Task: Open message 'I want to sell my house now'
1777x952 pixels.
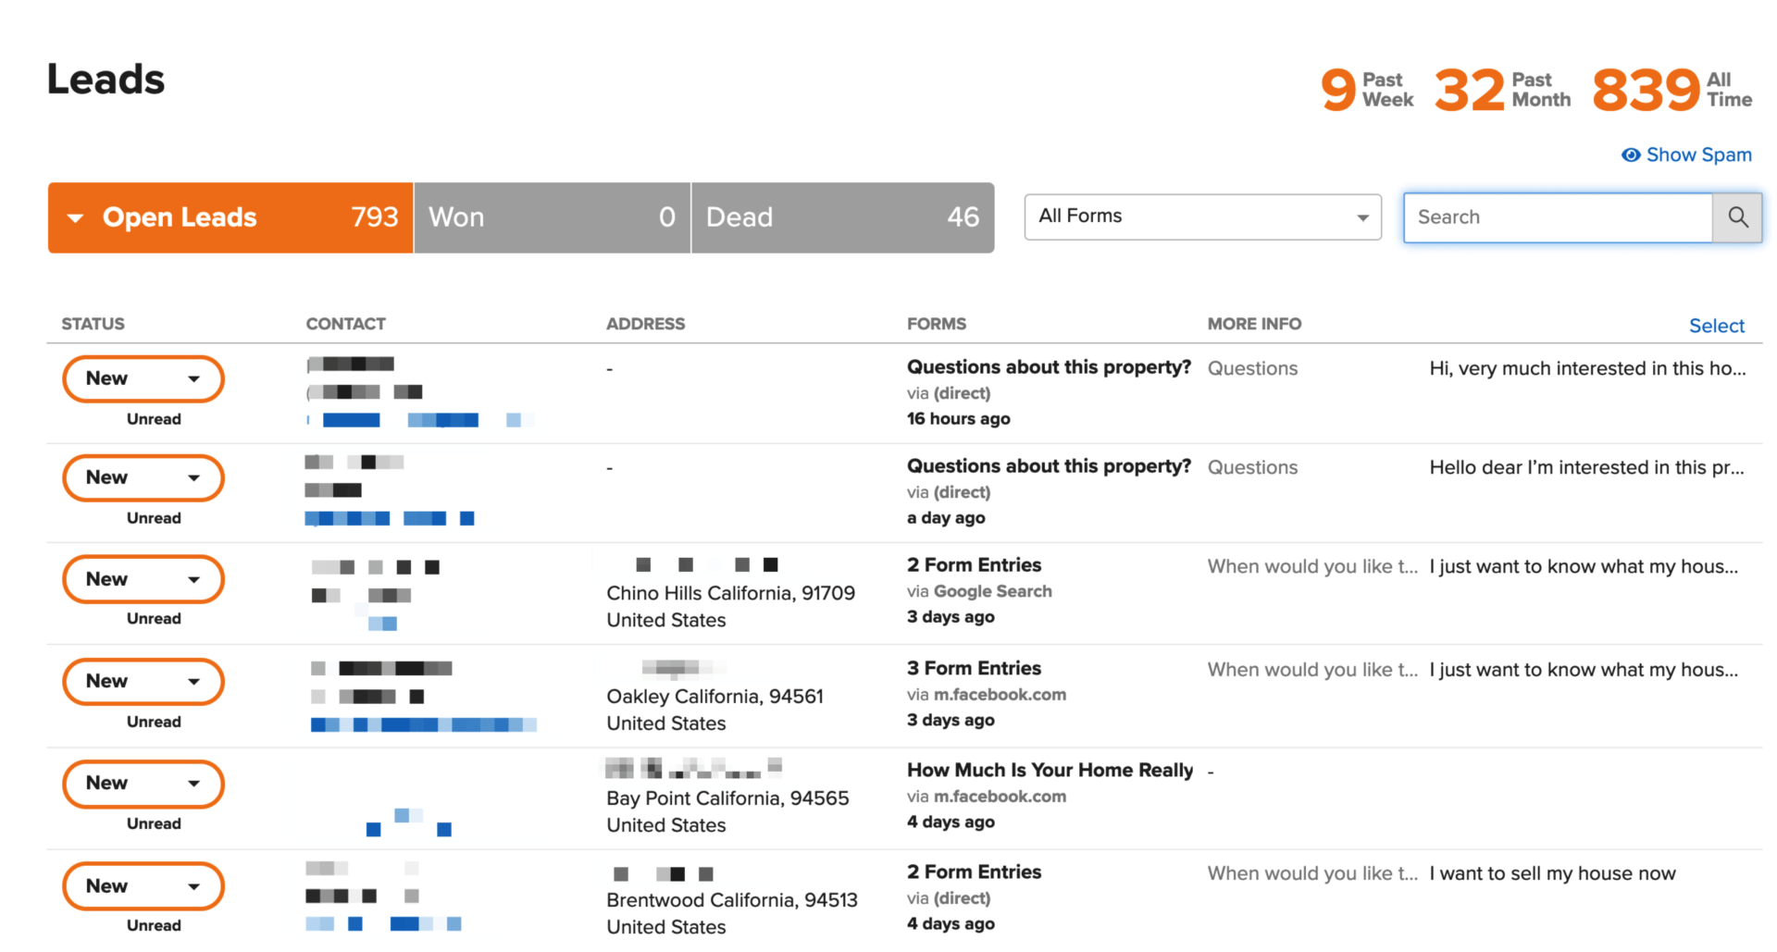Action: (1552, 873)
